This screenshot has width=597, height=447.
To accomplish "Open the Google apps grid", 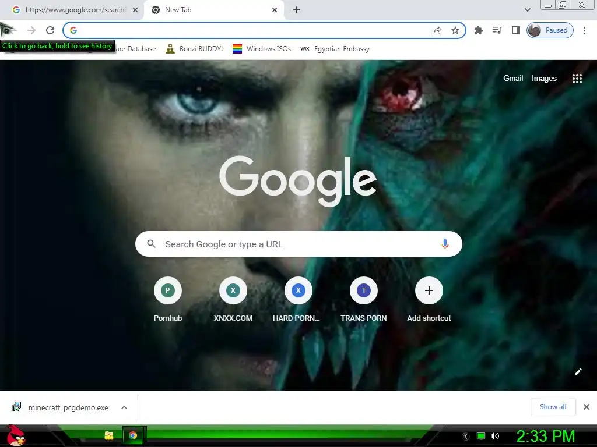I will [x=577, y=79].
